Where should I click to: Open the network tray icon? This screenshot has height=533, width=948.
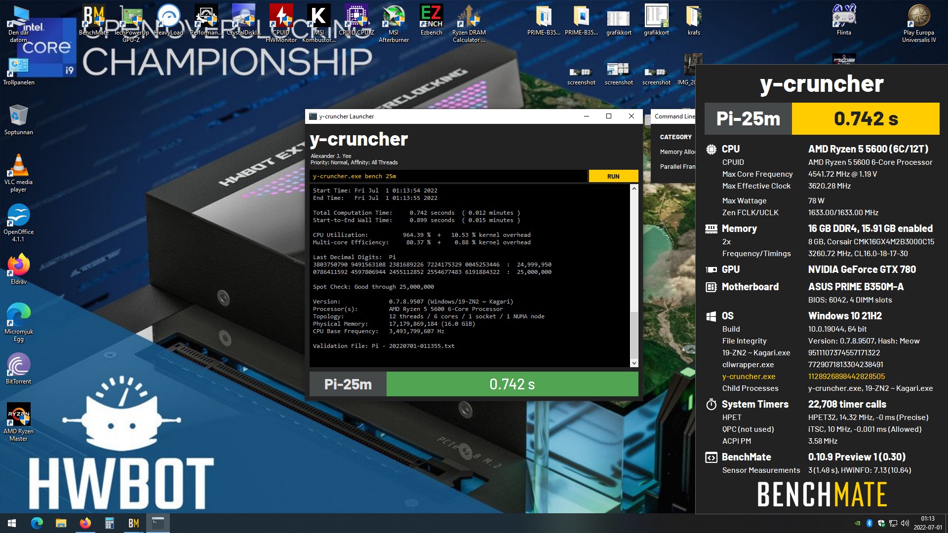click(893, 523)
